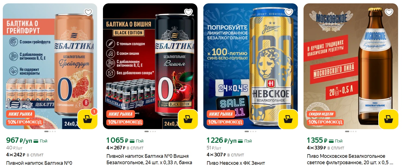
Task: Click 'Скидки недели' badge on Московское card
Action: [x=321, y=114]
